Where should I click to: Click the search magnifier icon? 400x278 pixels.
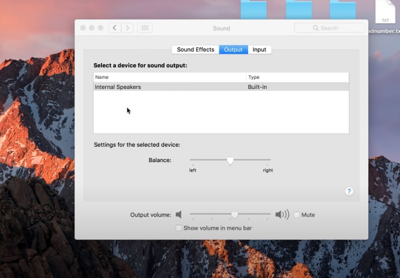pyautogui.click(x=315, y=28)
